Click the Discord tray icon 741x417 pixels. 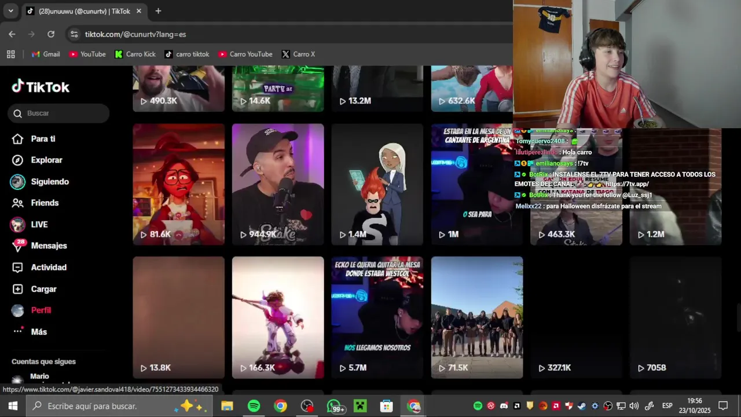pyautogui.click(x=504, y=406)
